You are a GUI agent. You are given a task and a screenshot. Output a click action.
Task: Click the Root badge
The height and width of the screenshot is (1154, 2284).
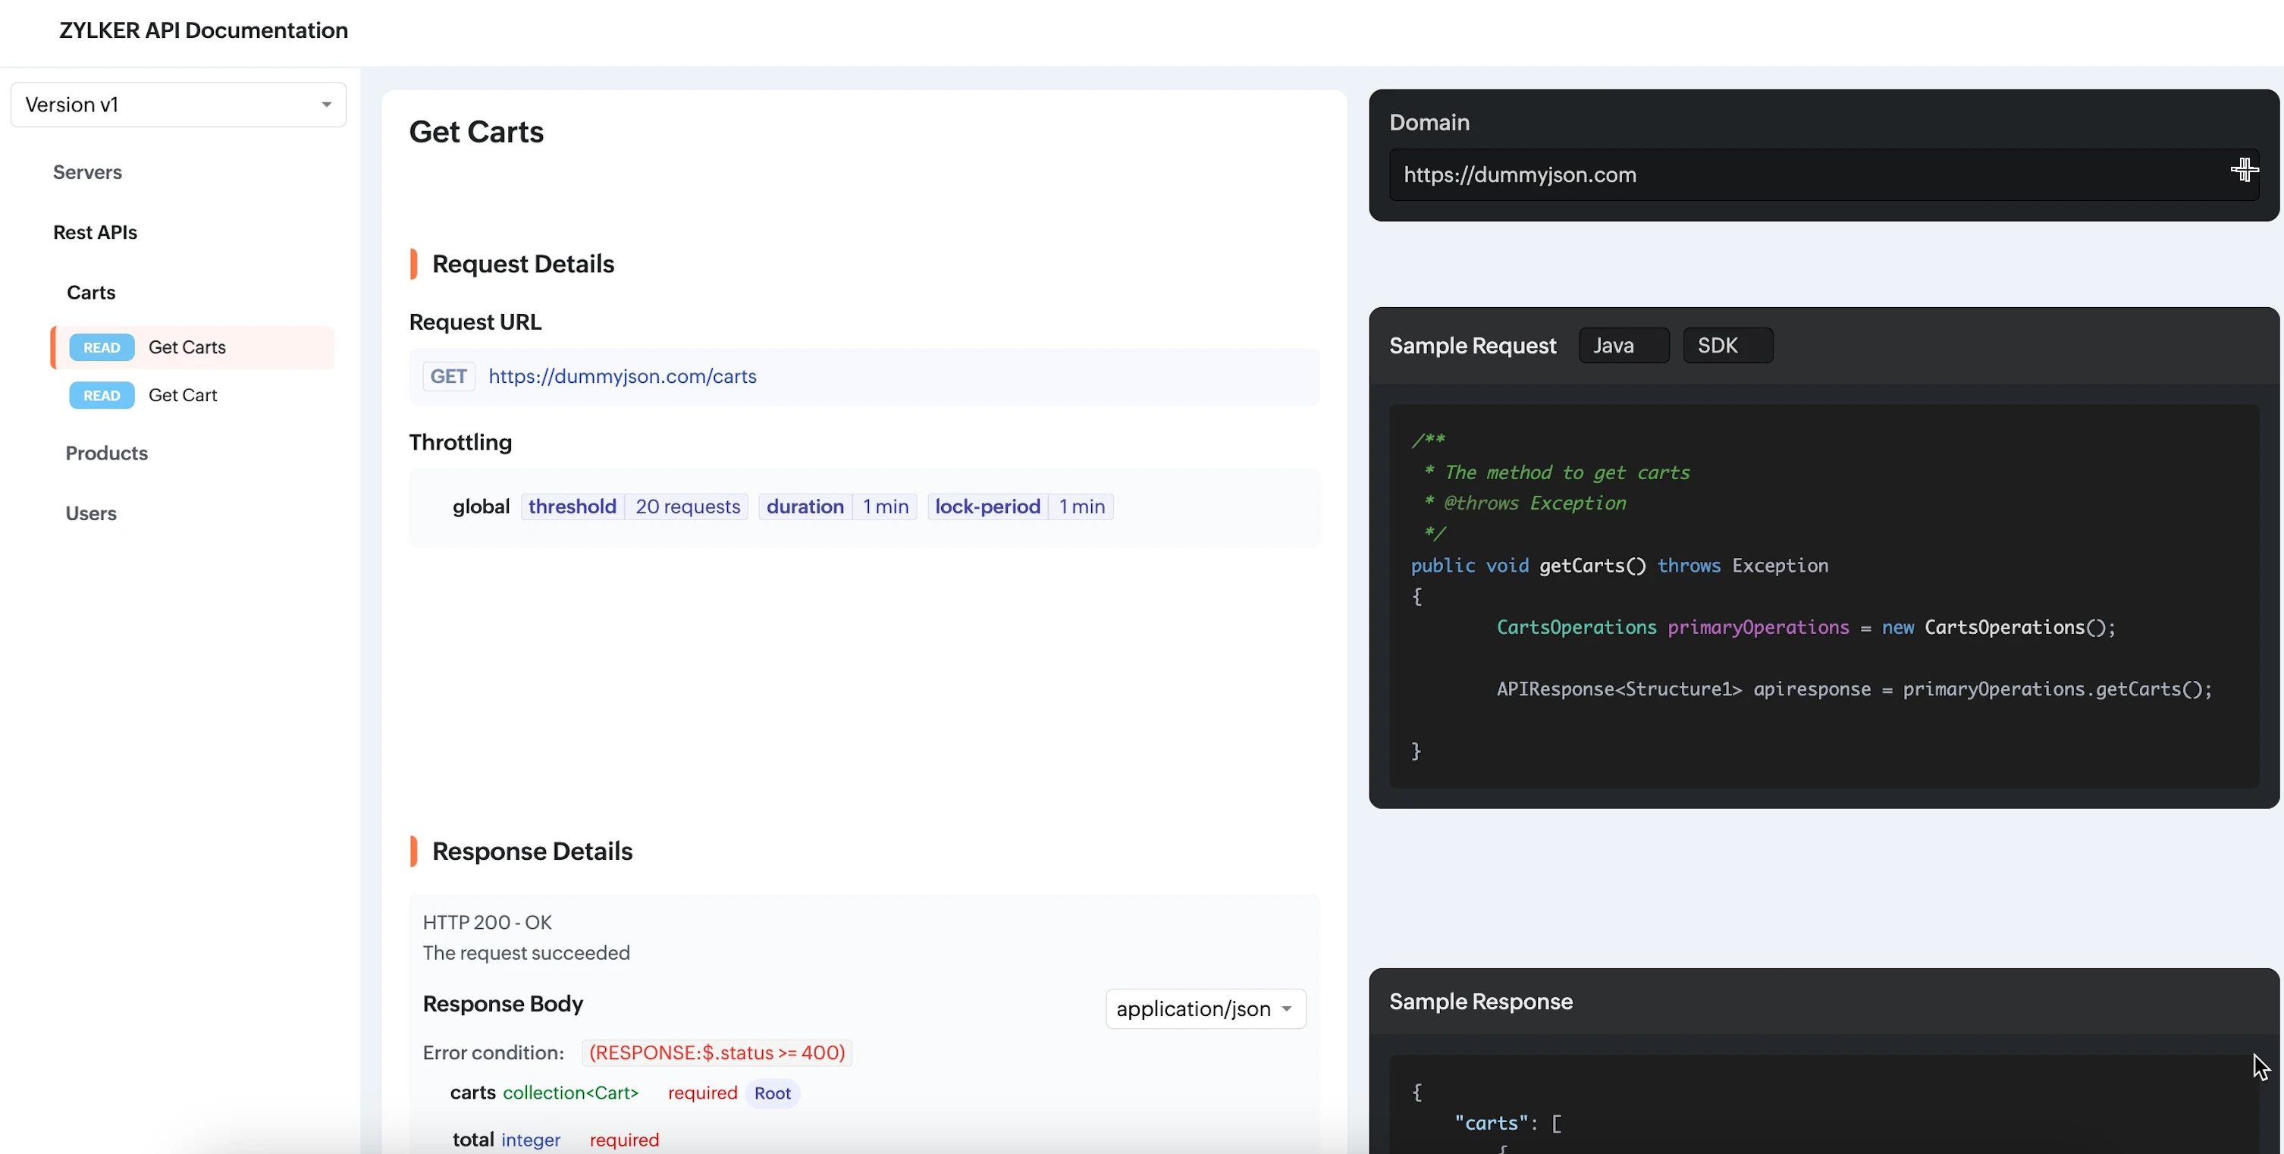point(772,1094)
